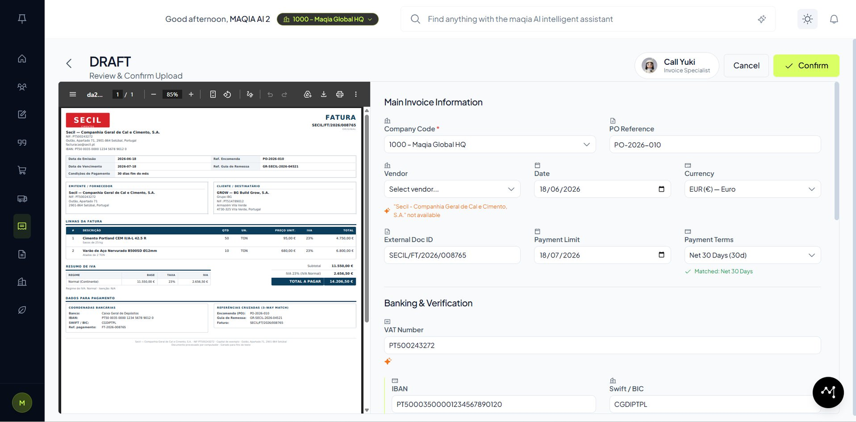Pin the sidebar with the pin icon

coord(22,19)
